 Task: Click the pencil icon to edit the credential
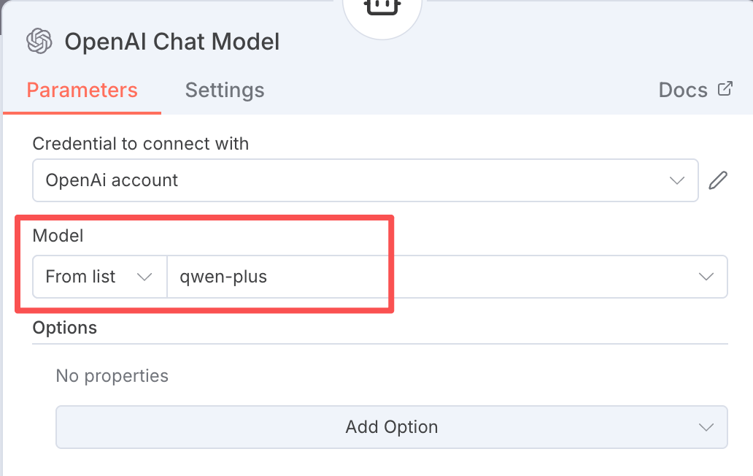[718, 180]
